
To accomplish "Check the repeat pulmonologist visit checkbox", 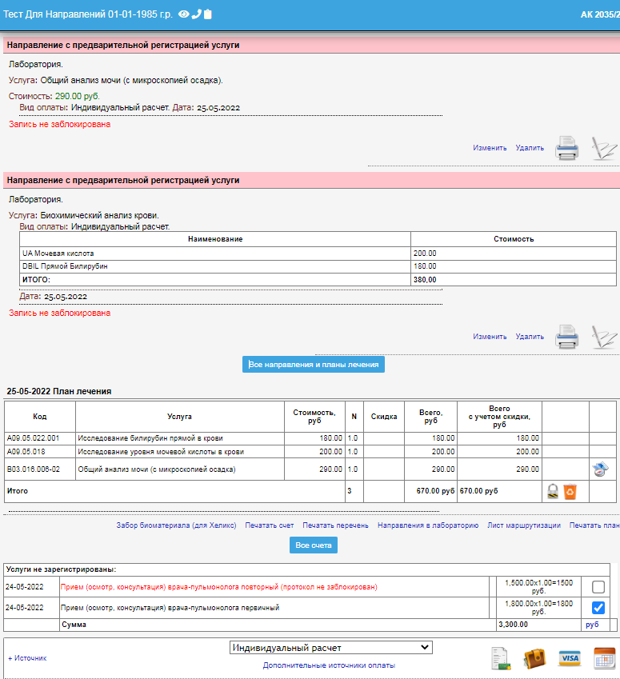I will tap(598, 587).
